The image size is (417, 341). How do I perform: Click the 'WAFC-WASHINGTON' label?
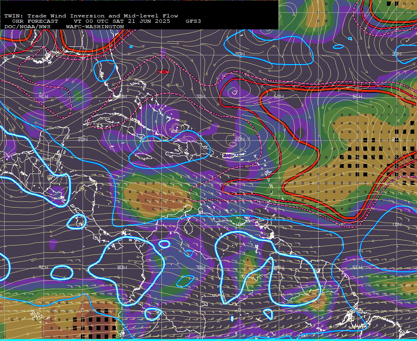(x=95, y=27)
